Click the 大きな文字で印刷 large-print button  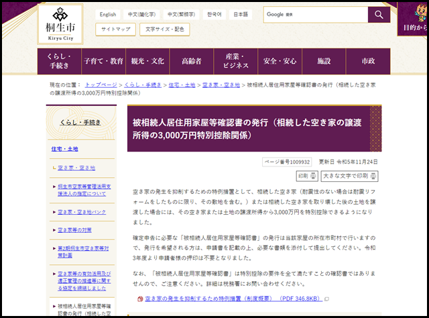[x=349, y=176]
